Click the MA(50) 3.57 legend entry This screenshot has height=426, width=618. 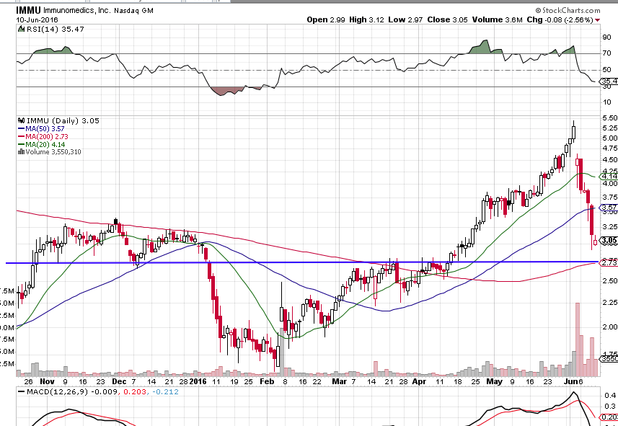click(41, 129)
